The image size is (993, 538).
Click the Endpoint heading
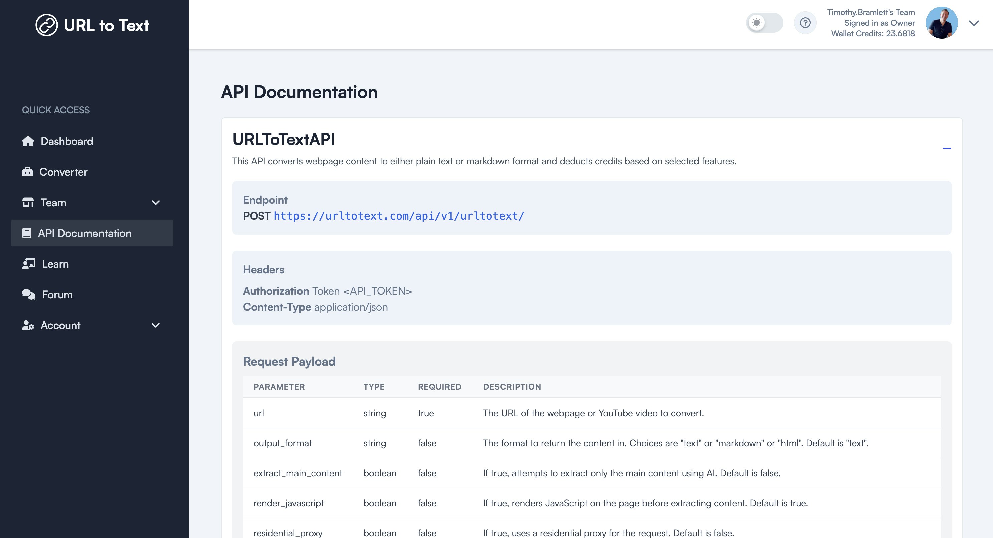click(x=265, y=200)
